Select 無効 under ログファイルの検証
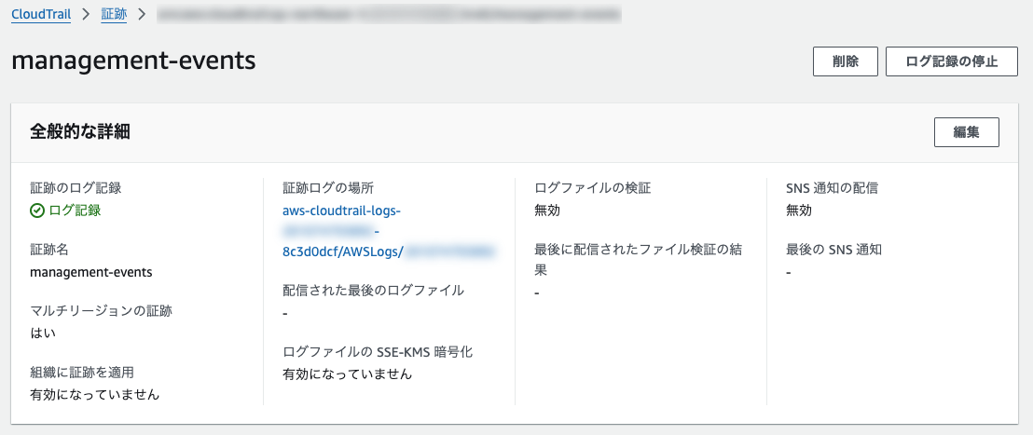Image resolution: width=1033 pixels, height=435 pixels. coord(547,211)
